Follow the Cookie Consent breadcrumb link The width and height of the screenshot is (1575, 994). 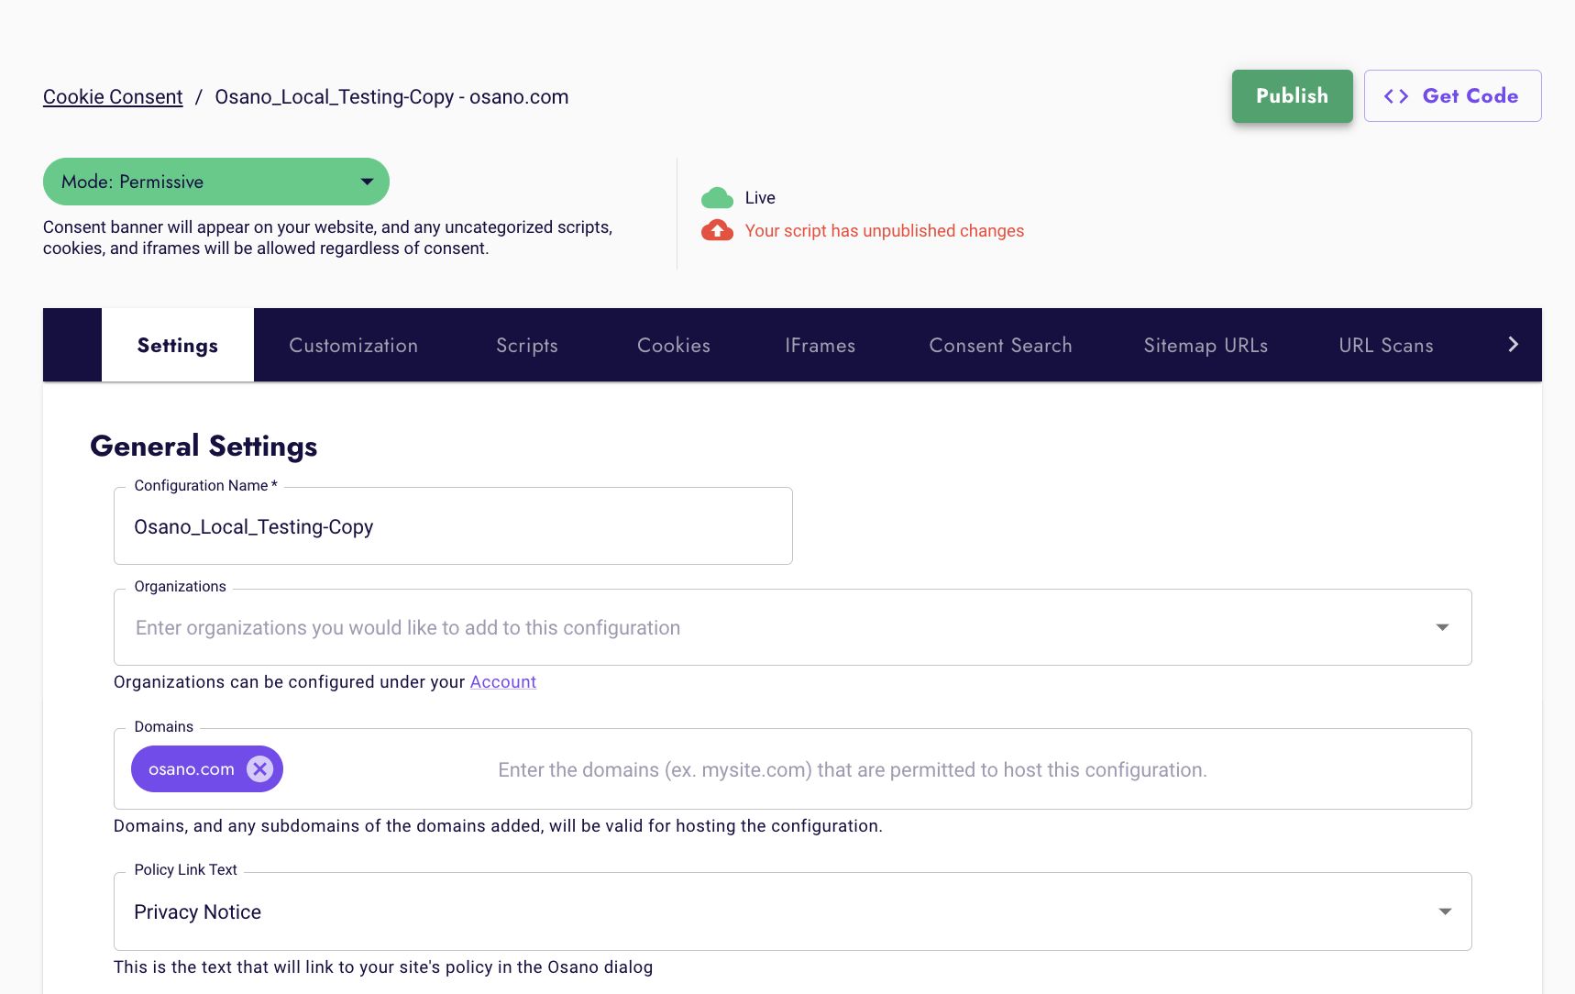tap(113, 97)
